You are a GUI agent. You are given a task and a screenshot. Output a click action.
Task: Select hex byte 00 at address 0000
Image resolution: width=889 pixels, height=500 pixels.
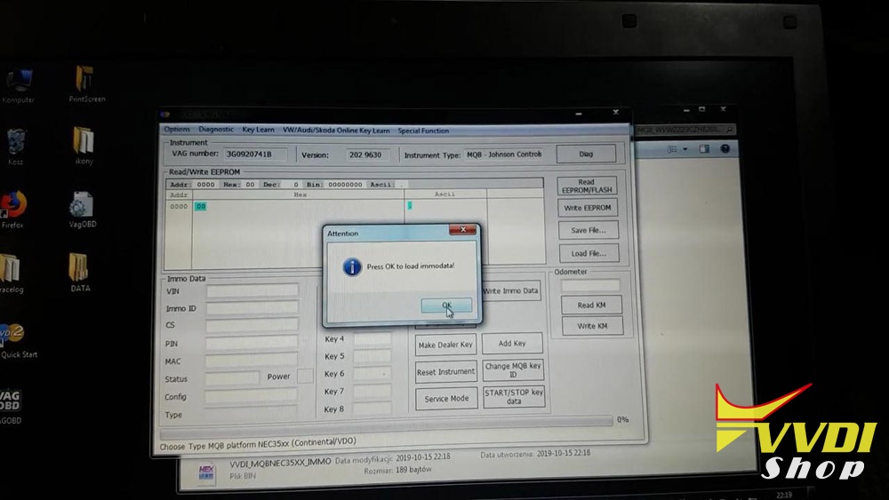point(201,207)
